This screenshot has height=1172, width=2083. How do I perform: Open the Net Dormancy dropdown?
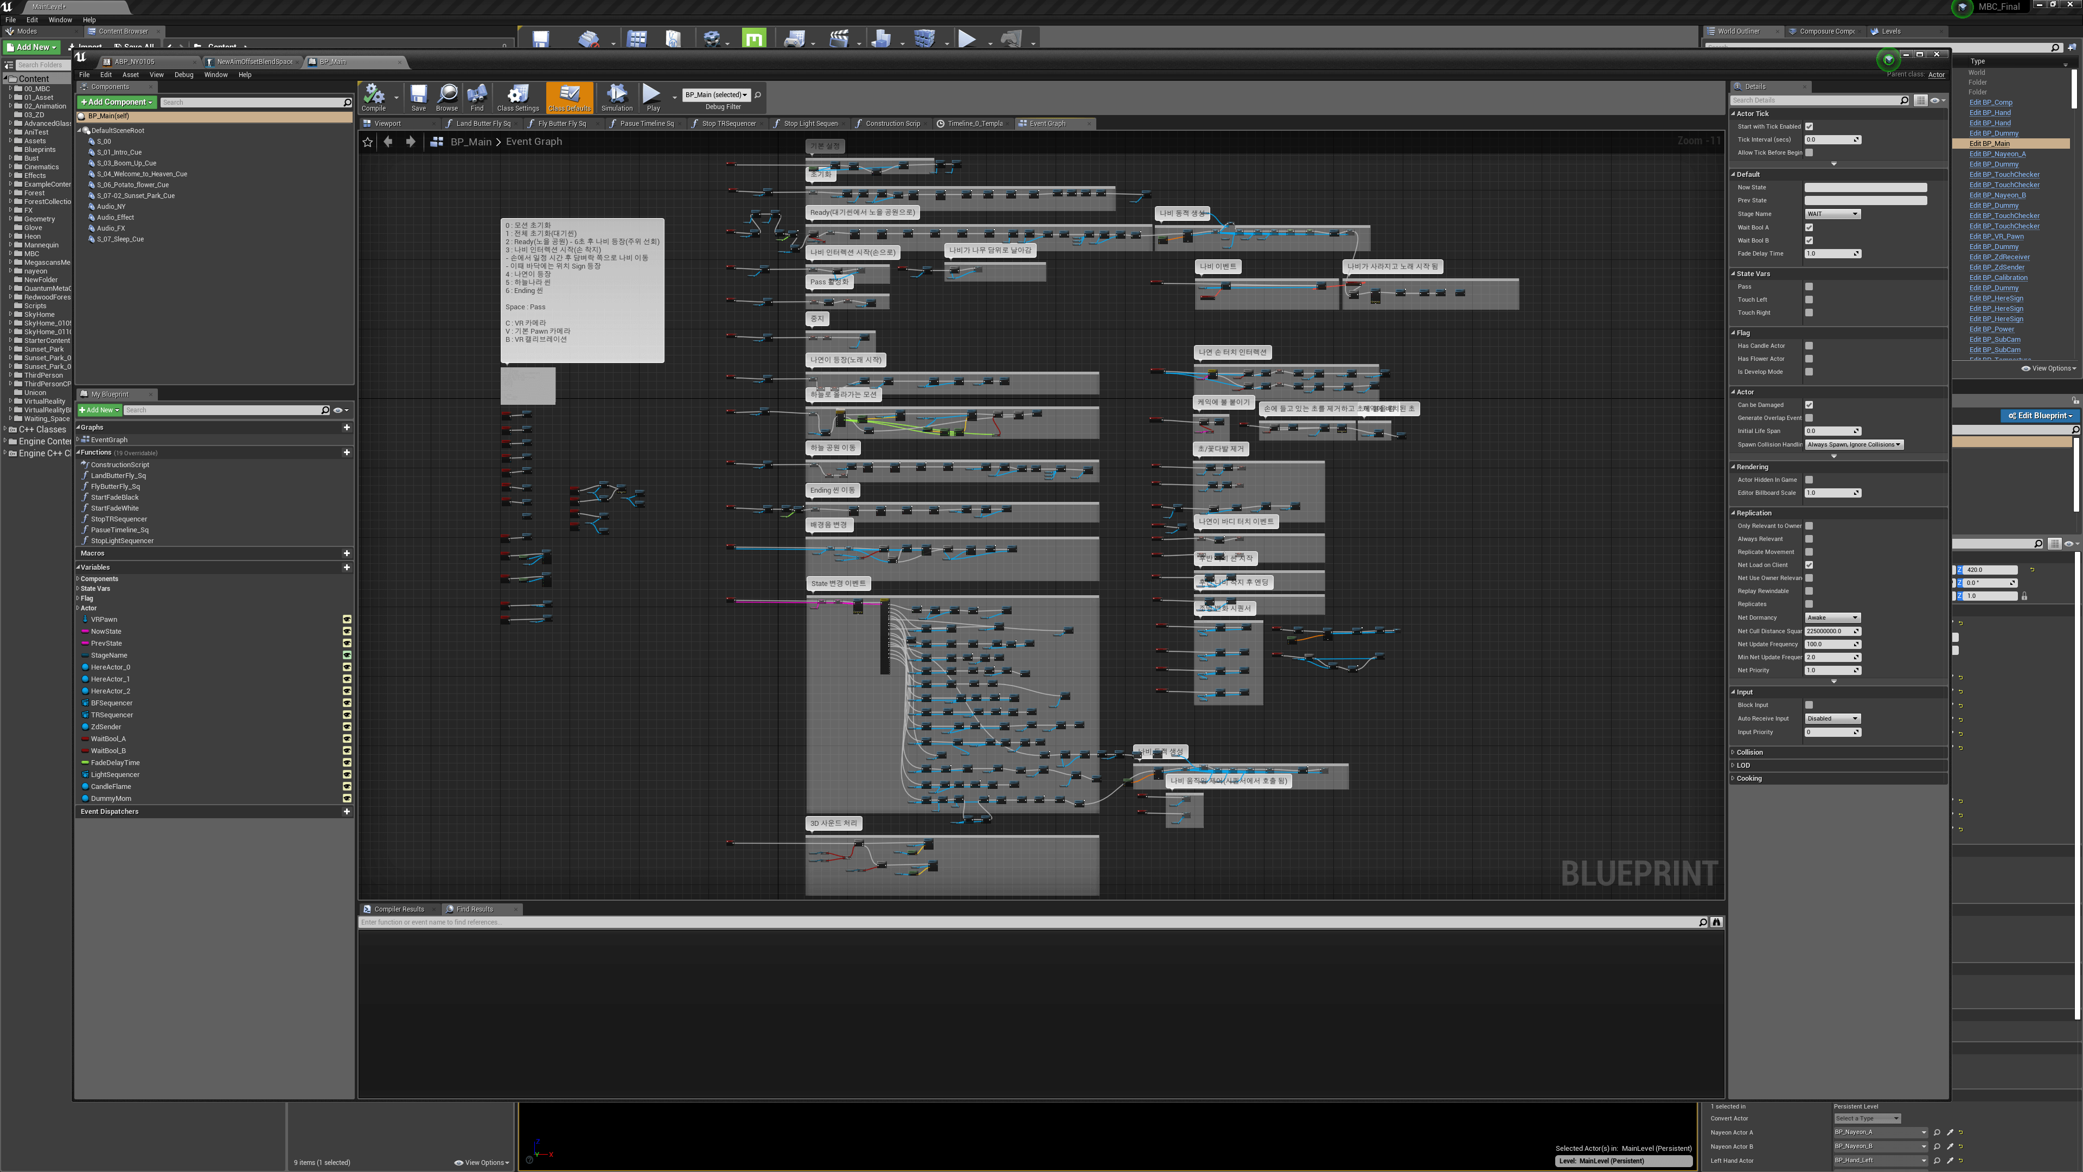pyautogui.click(x=1832, y=618)
